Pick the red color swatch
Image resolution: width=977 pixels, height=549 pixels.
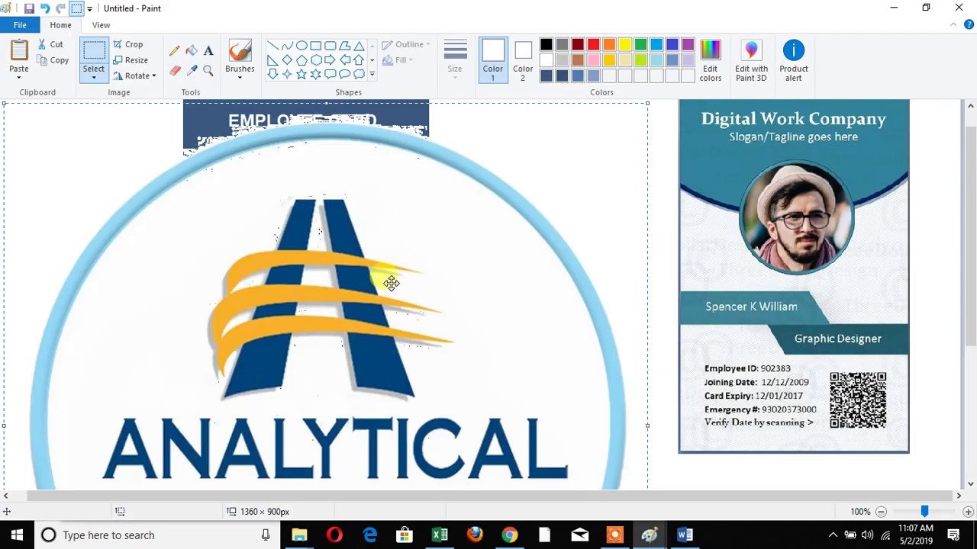coord(593,44)
